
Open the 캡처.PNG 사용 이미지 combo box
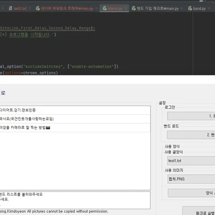(191, 179)
